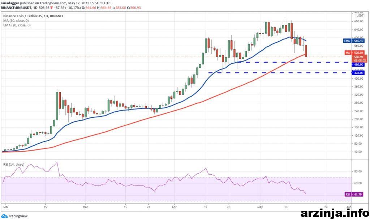Select the red MA 520.04 price tag
The height and width of the screenshot is (219, 370).
coord(354,53)
